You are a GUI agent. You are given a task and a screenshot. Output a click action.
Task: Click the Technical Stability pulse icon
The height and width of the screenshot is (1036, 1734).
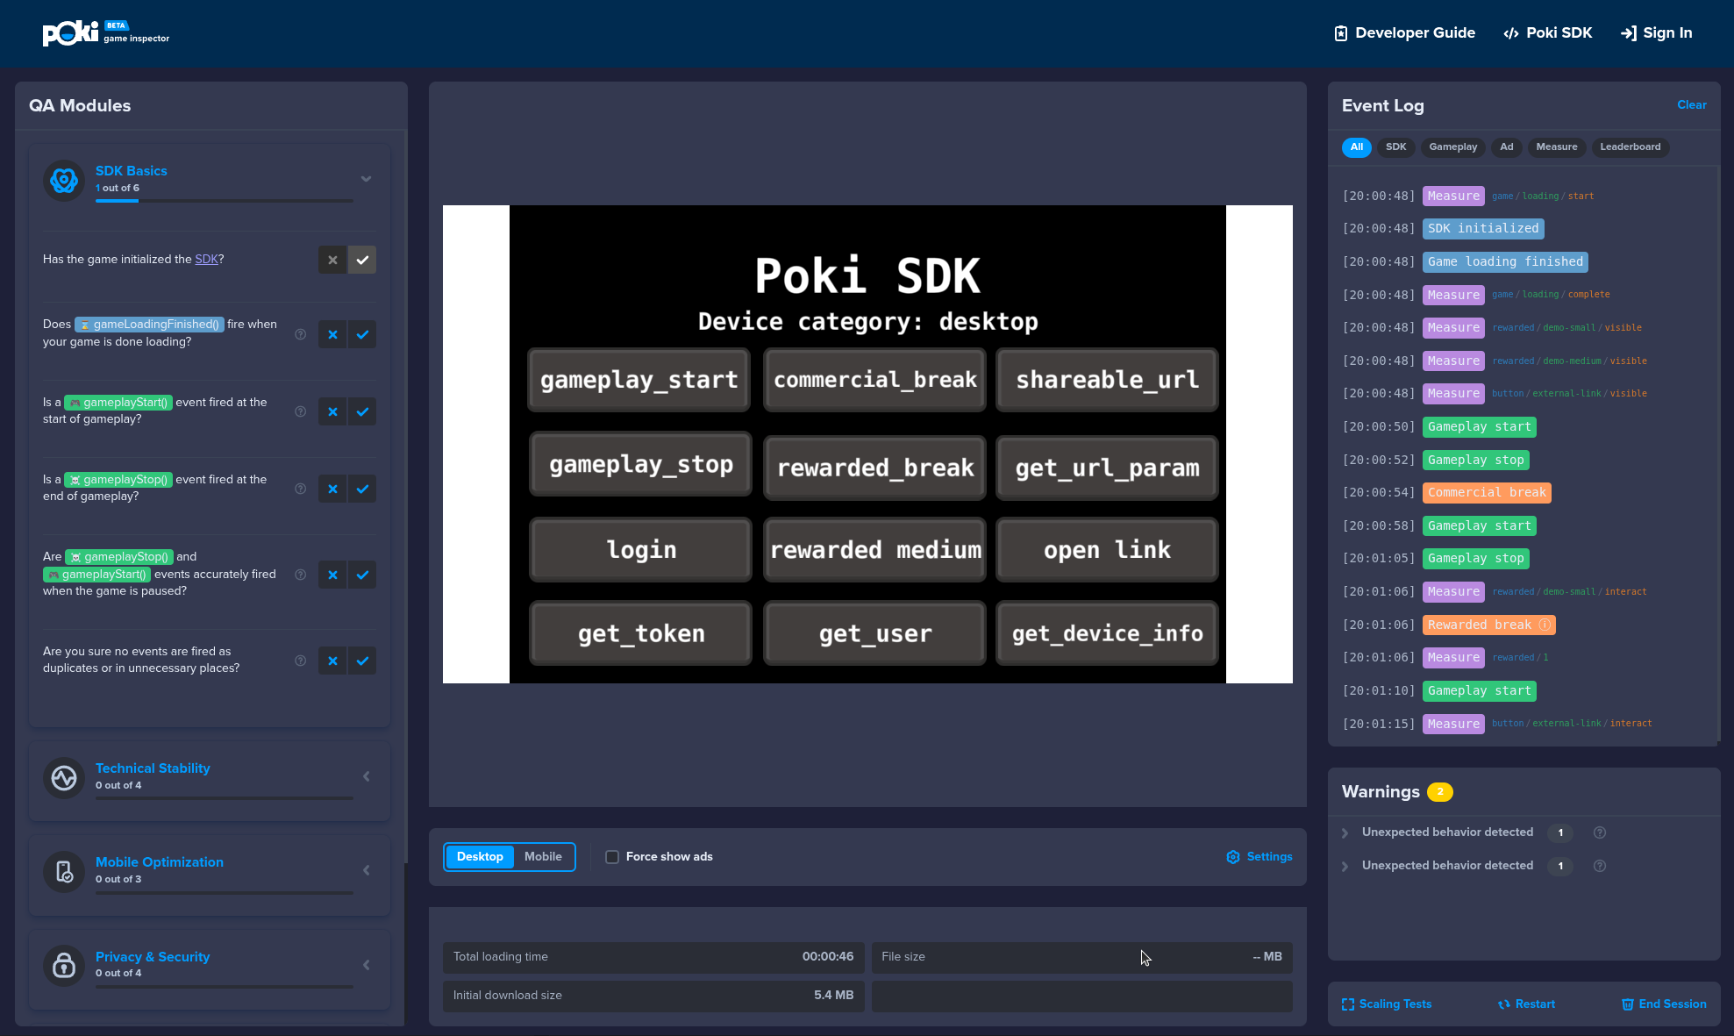tap(64, 778)
